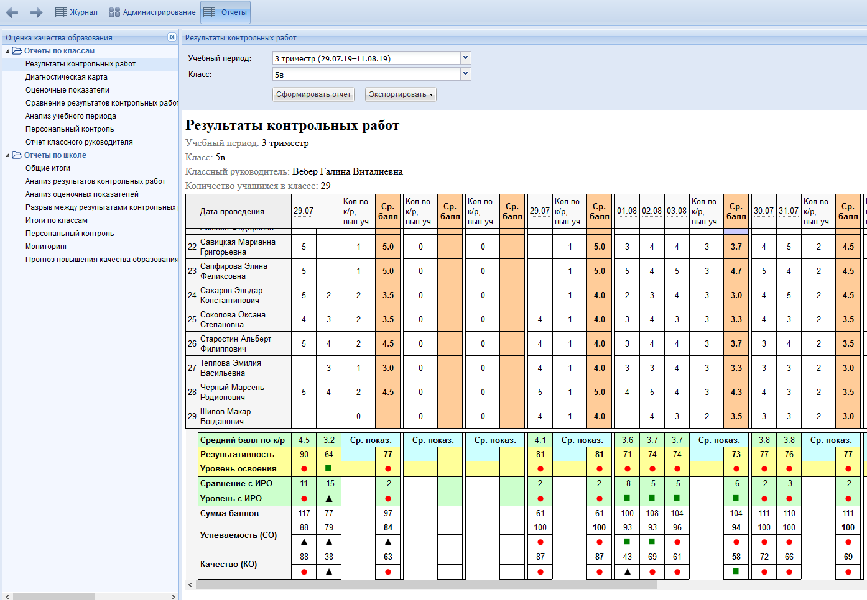
Task: Click the Класс field showing 5в
Action: point(366,75)
